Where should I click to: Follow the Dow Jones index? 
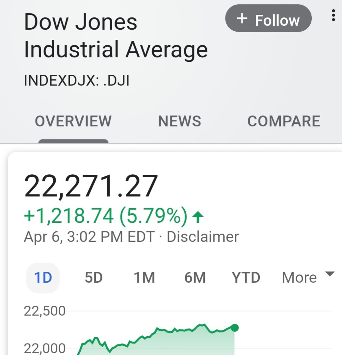(268, 18)
